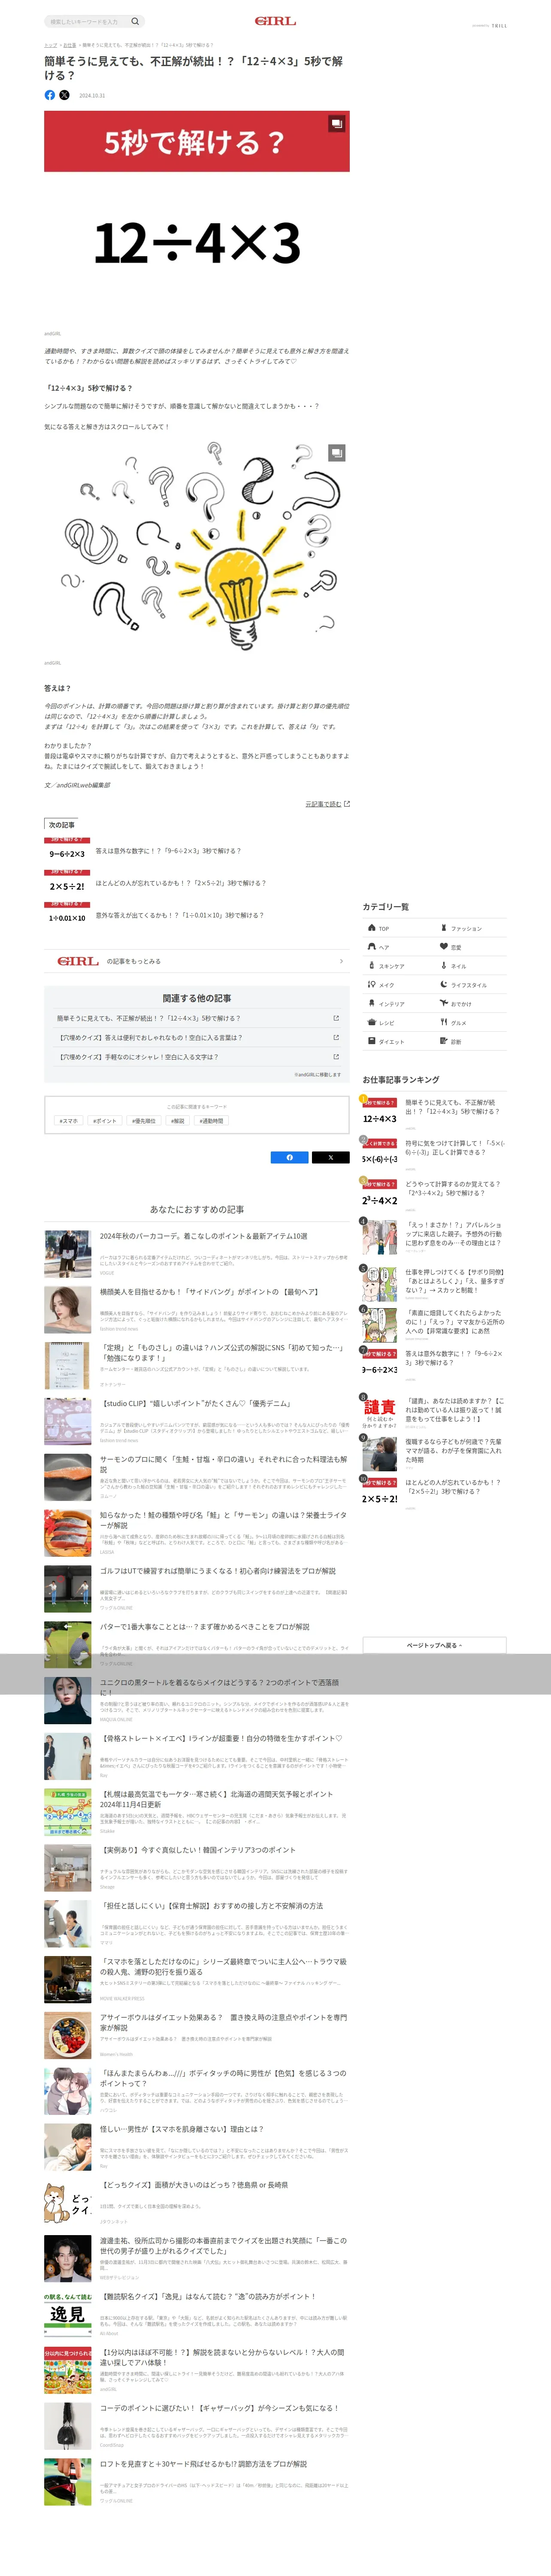
Task: Open ゴルフはUTで練習 article
Action: coord(196,1588)
